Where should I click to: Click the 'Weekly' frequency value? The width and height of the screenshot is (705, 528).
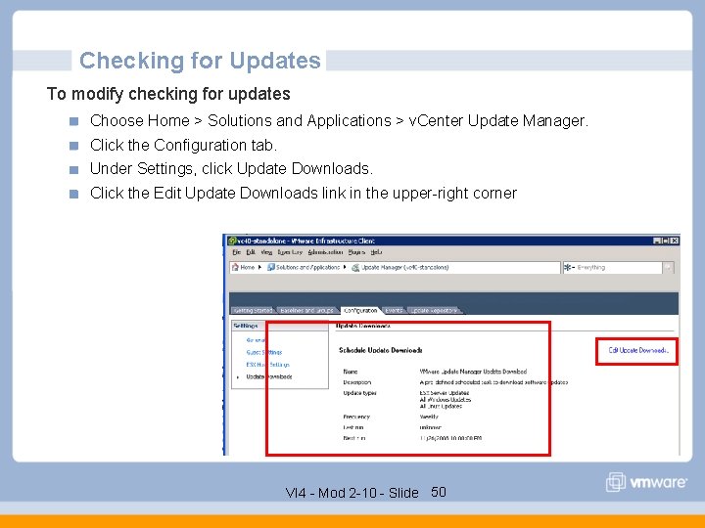pyautogui.click(x=429, y=417)
